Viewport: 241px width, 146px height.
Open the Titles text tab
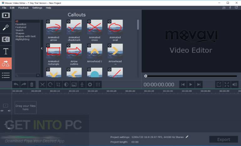6,51
